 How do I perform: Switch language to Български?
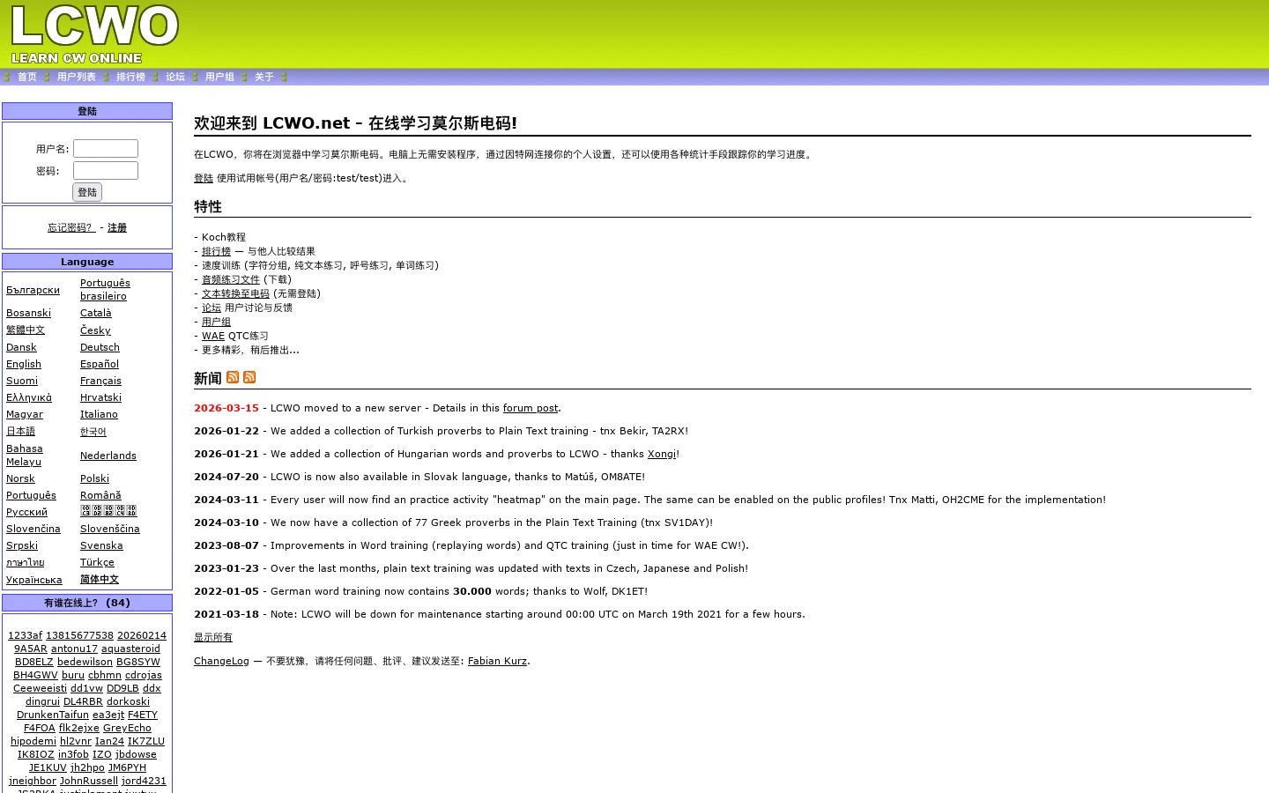33,290
